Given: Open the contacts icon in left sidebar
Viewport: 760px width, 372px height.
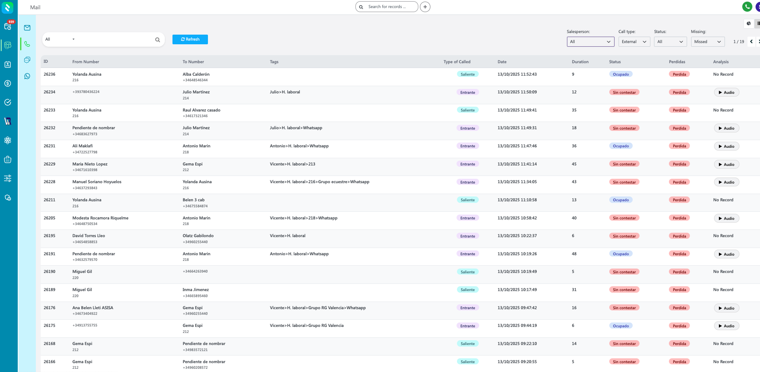Looking at the screenshot, I should [x=8, y=64].
